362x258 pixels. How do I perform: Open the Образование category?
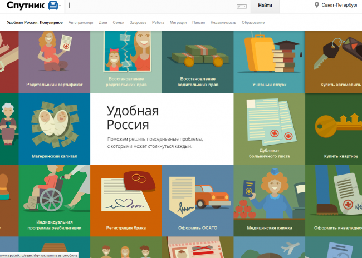[x=253, y=23]
